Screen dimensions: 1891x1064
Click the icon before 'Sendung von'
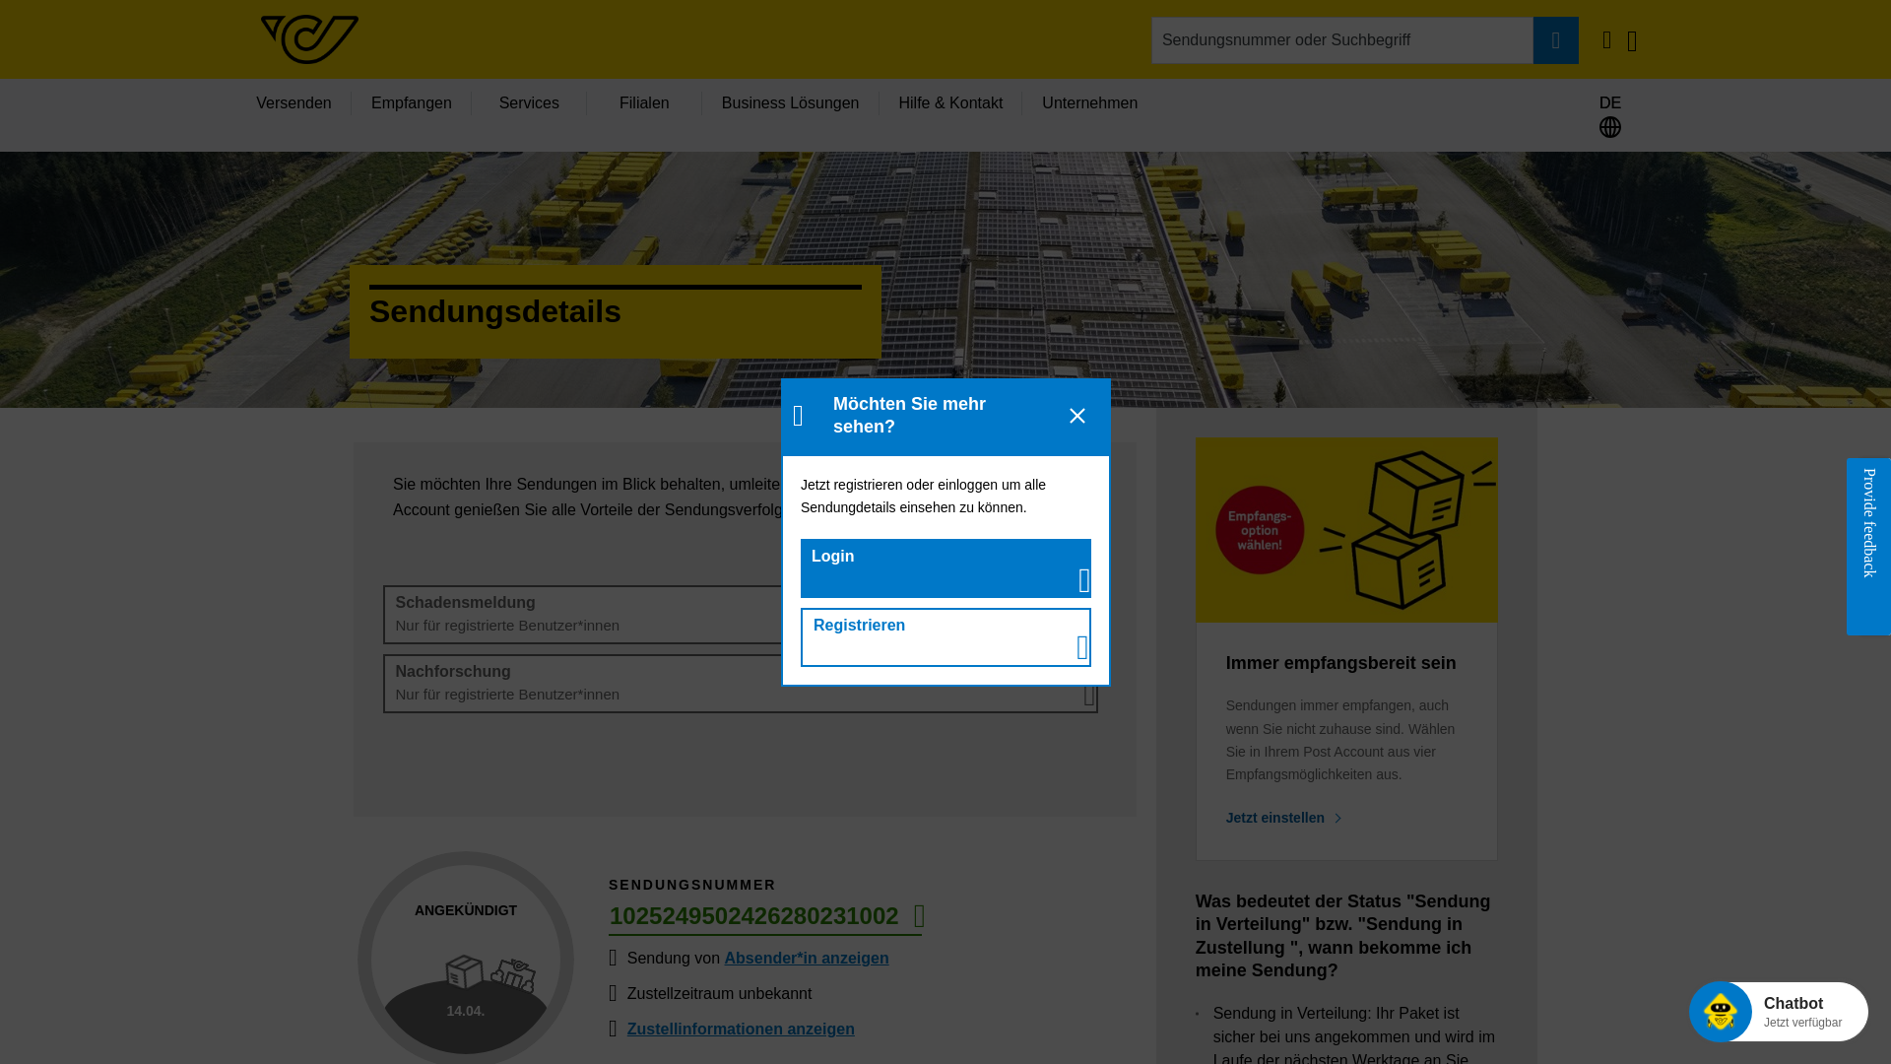[614, 959]
